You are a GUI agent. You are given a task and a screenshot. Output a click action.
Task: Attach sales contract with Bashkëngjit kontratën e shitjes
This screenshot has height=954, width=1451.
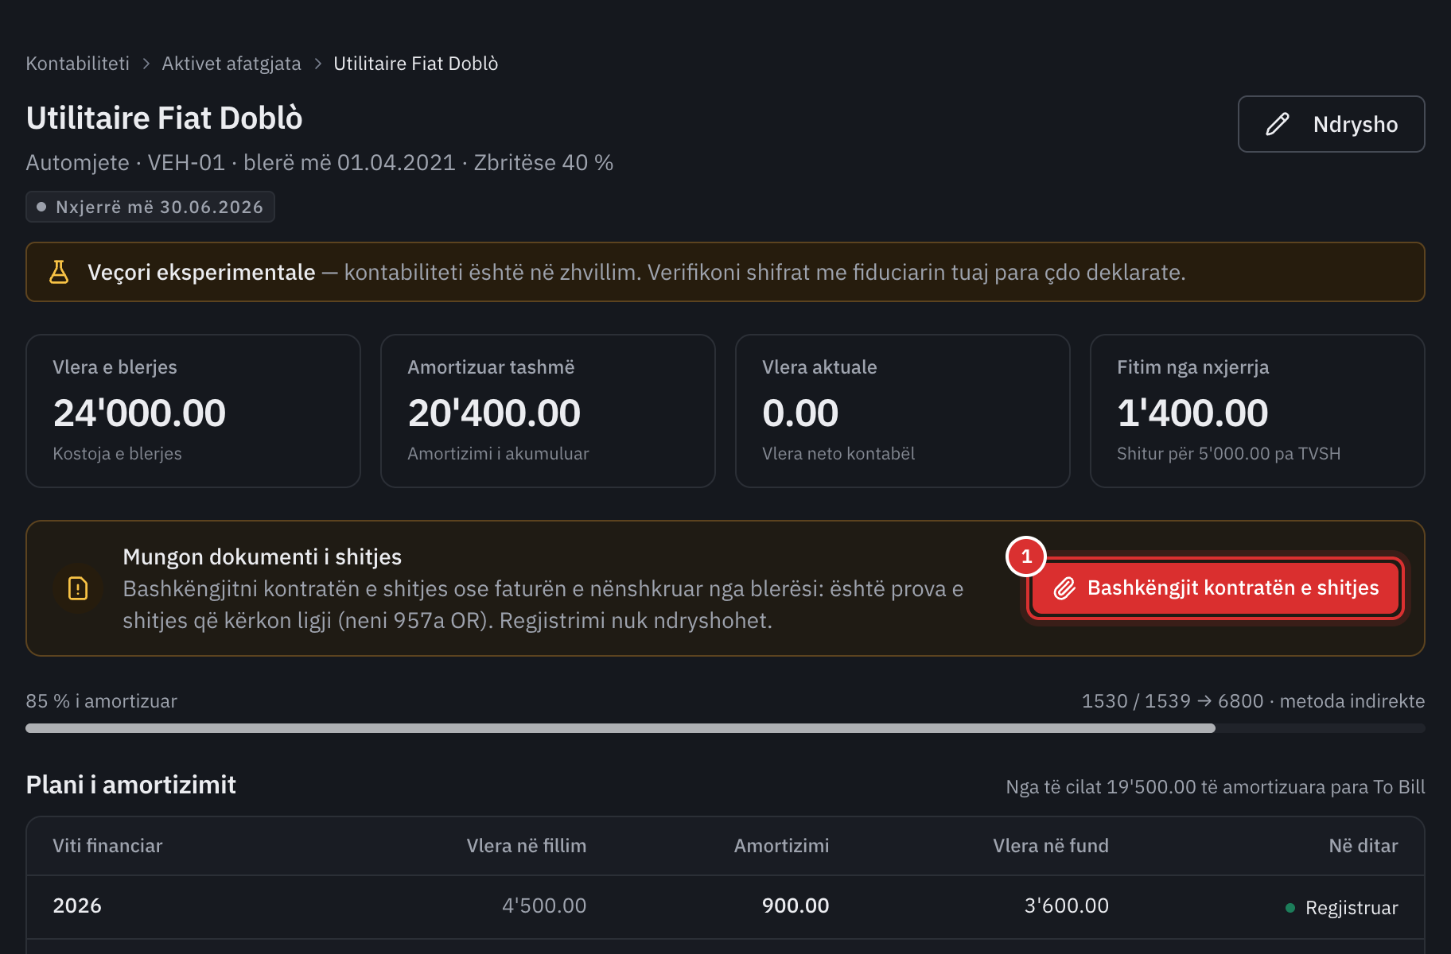pyautogui.click(x=1215, y=588)
